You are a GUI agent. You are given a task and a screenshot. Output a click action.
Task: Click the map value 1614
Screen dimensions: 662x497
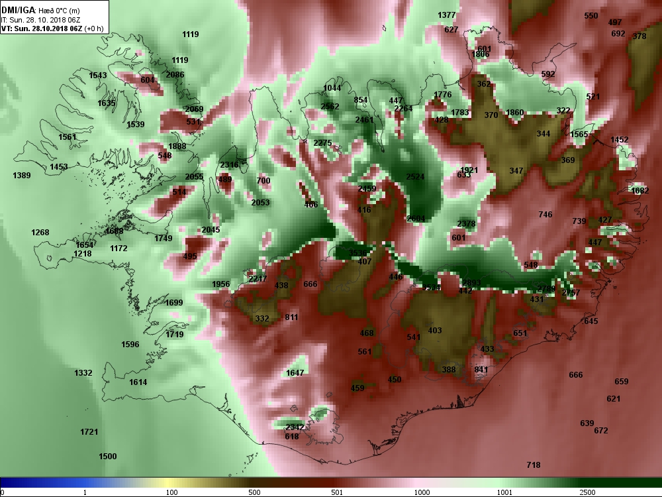(138, 382)
